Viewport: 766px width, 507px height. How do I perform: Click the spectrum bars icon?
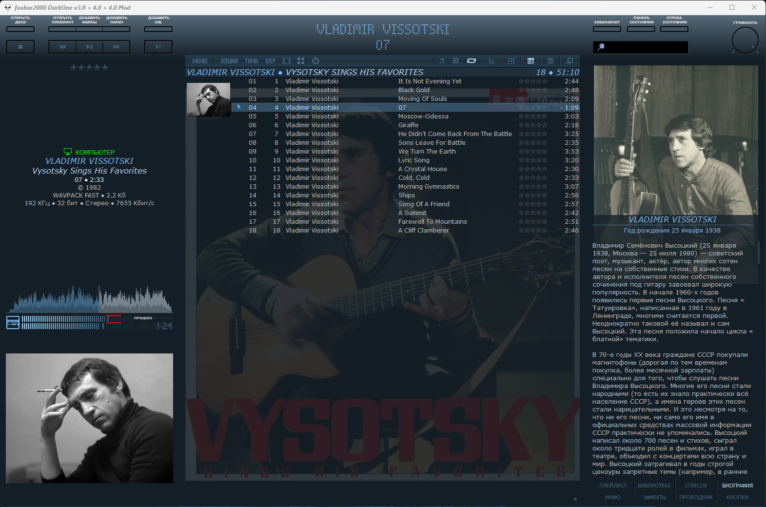tap(491, 61)
